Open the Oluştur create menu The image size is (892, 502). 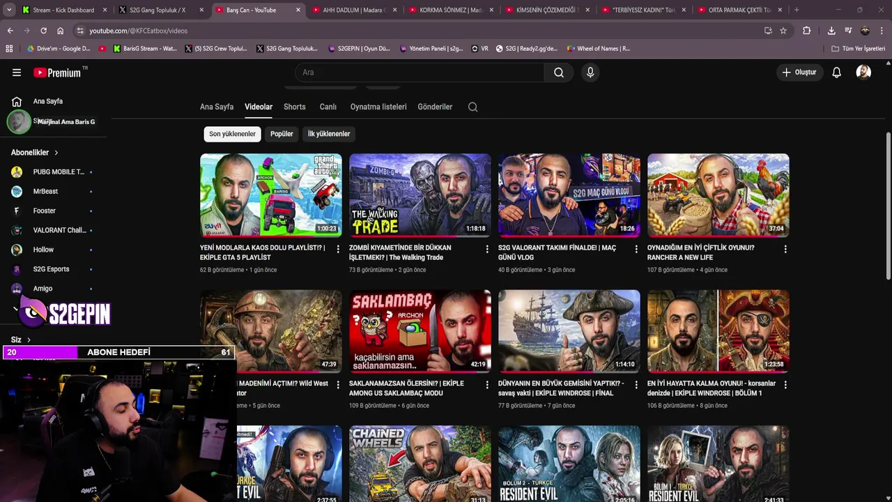tap(799, 73)
